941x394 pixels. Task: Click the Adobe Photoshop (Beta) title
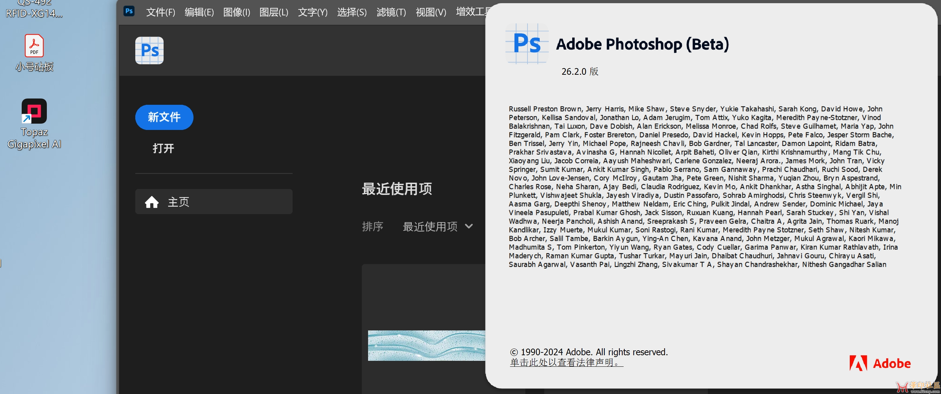point(642,45)
